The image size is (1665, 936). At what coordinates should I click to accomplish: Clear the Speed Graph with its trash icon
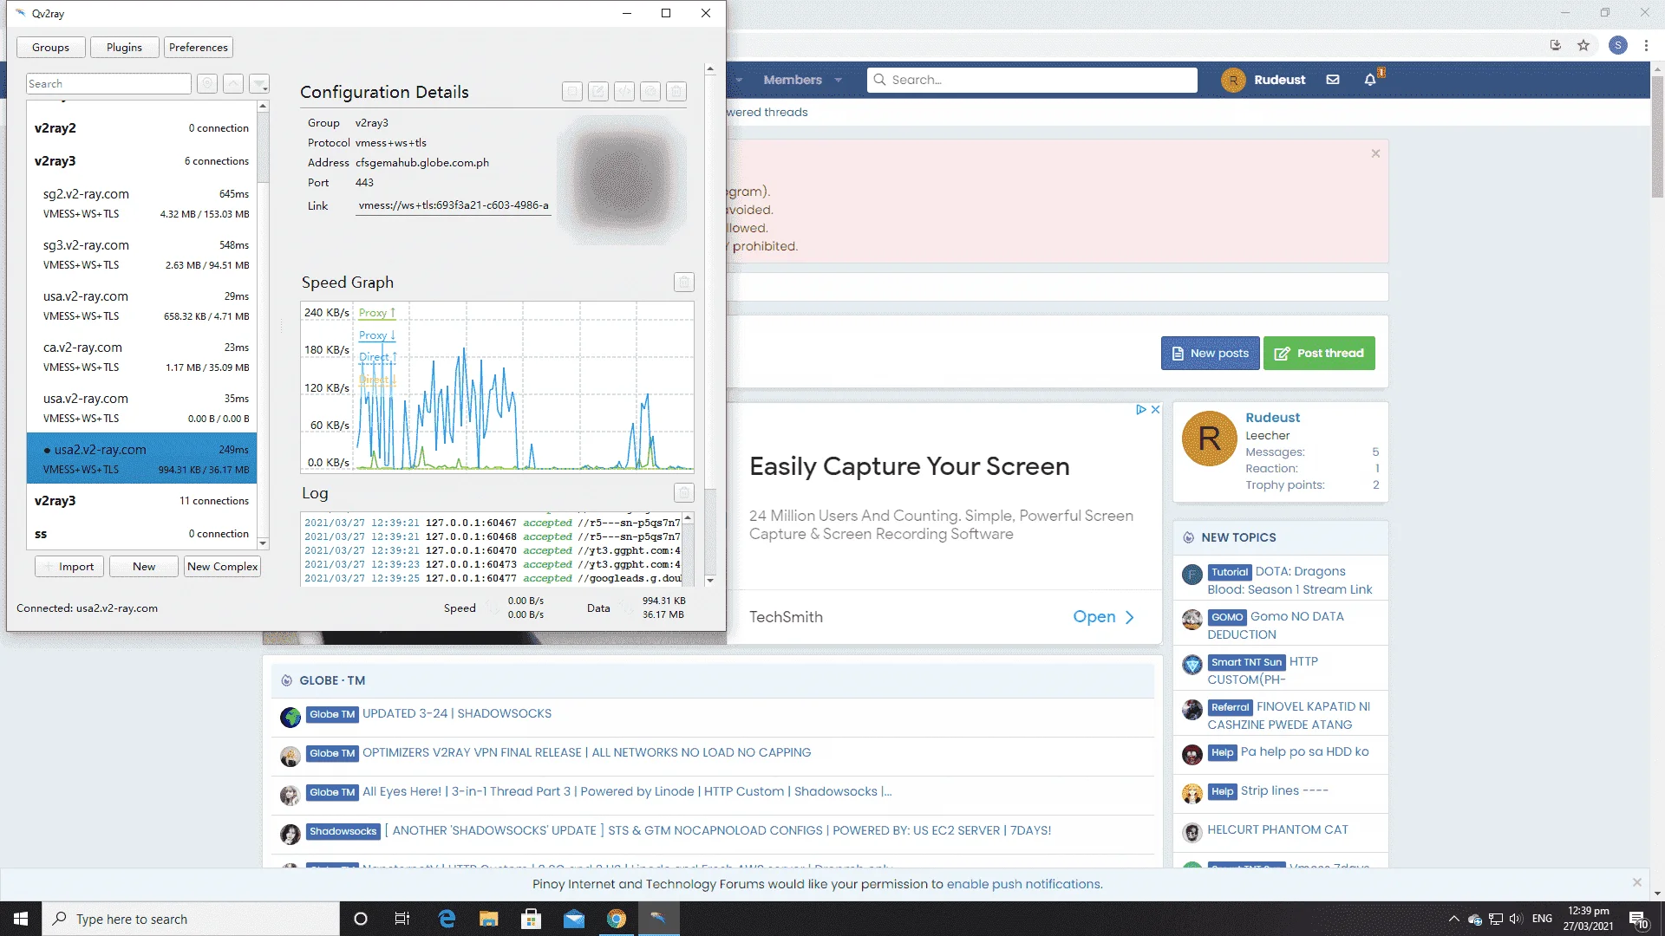click(684, 283)
